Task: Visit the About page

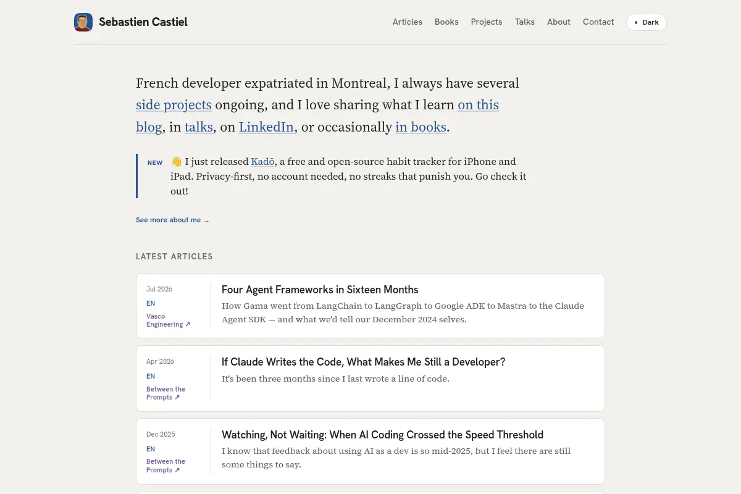Action: pos(559,22)
